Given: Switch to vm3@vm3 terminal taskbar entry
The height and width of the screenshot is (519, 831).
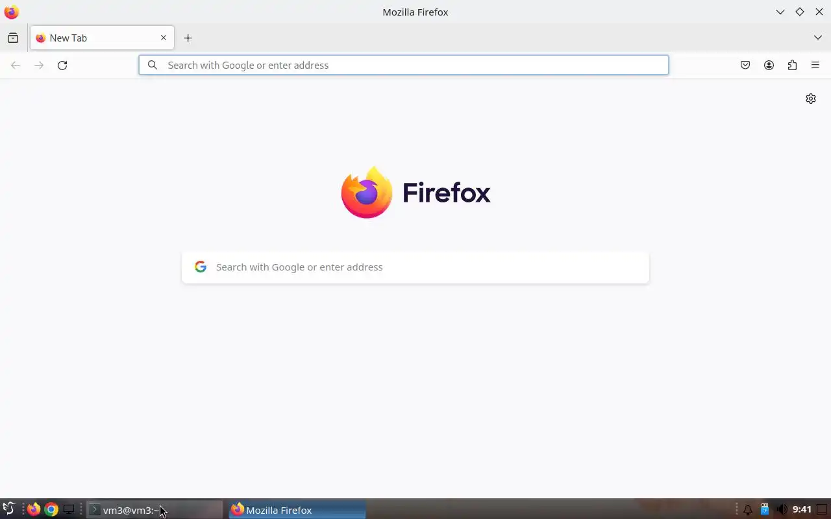Looking at the screenshot, I should click(x=155, y=510).
